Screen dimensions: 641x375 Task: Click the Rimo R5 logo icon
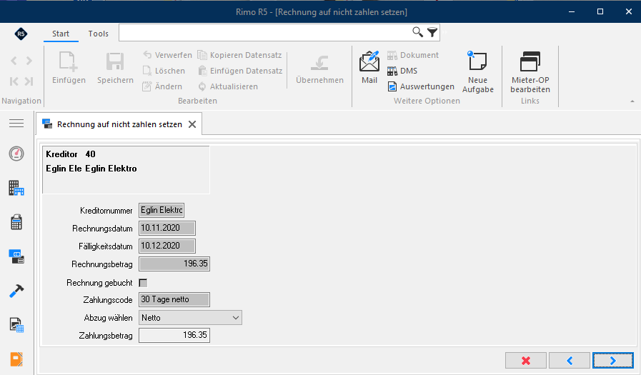tap(21, 34)
